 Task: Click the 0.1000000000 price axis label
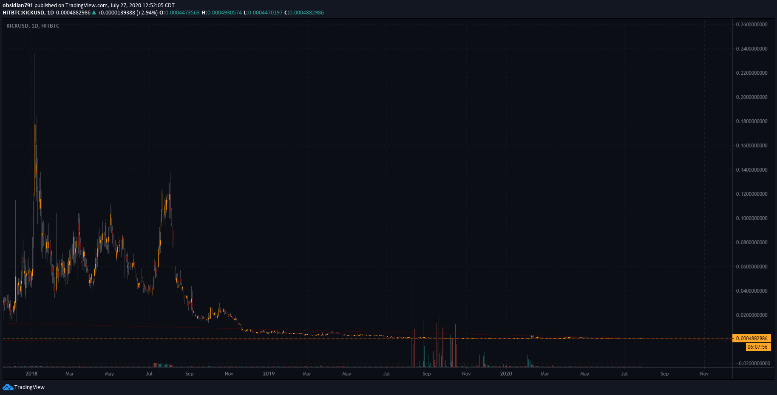(x=752, y=218)
